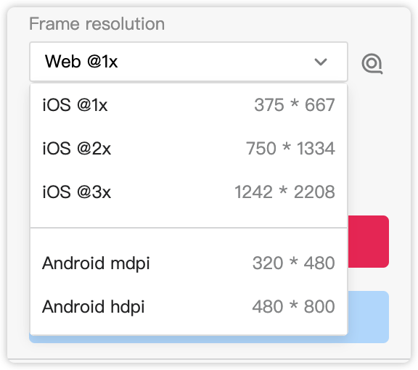
Task: Pick the iOS @3x resolution entry
Action: point(189,192)
